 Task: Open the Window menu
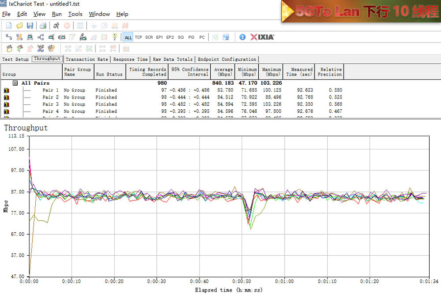(99, 14)
